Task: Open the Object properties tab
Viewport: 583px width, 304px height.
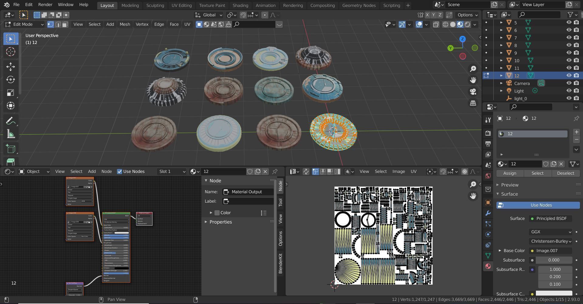Action: tap(488, 203)
